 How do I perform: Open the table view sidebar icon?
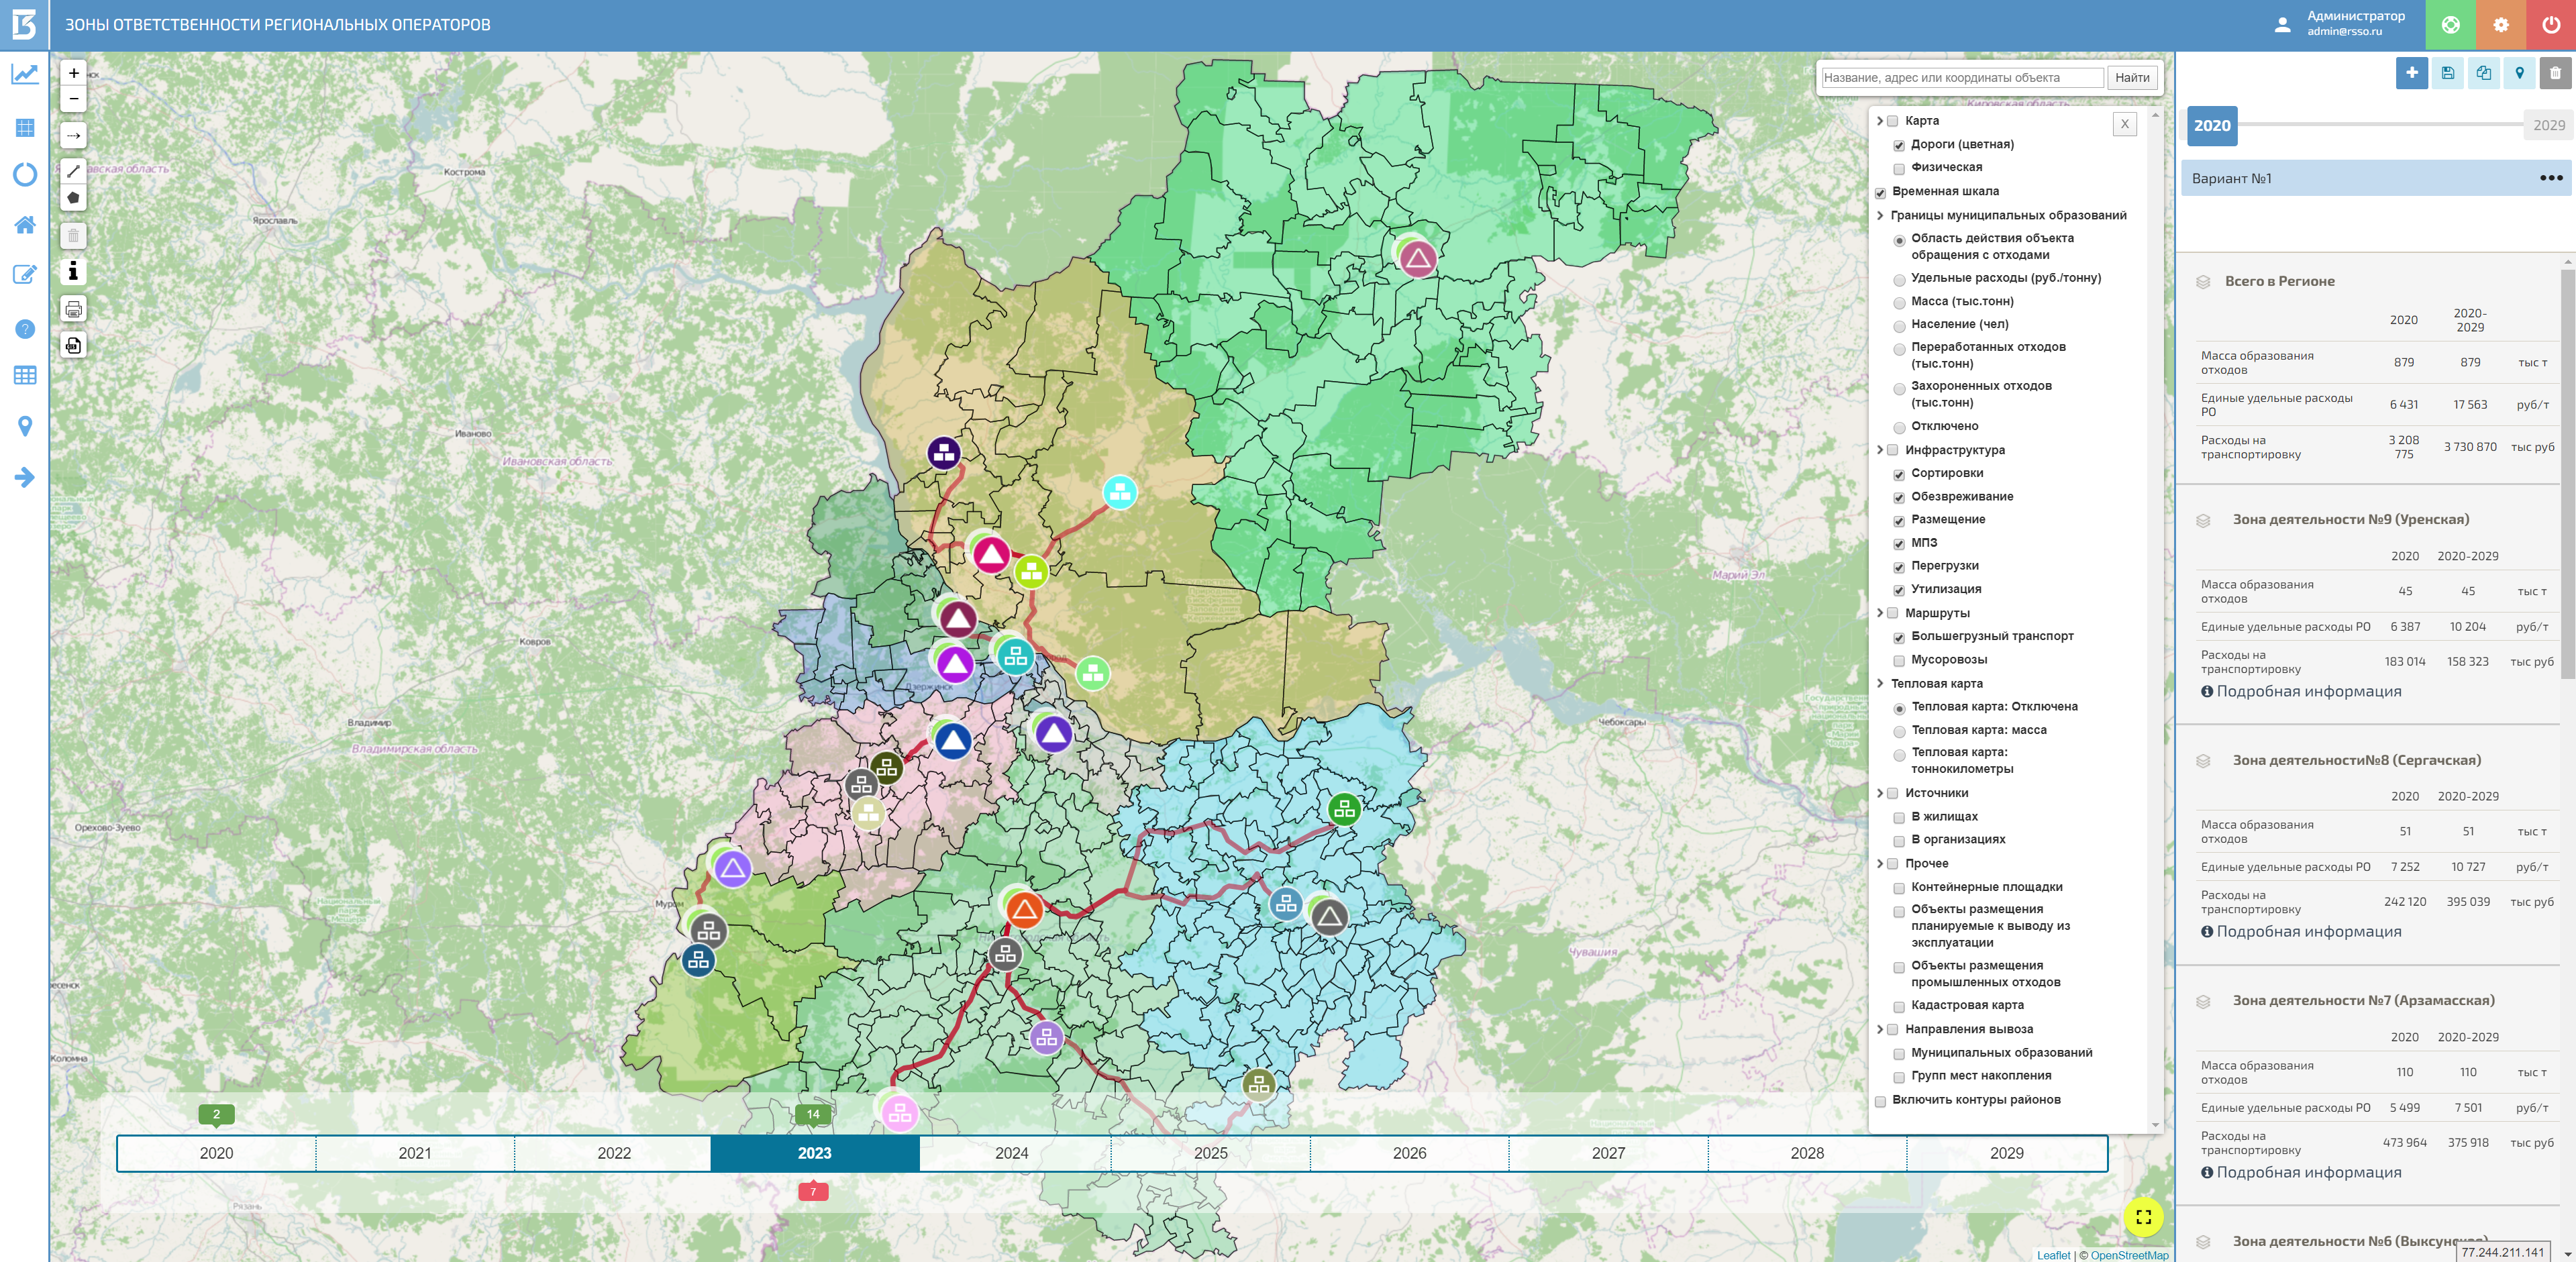(25, 375)
